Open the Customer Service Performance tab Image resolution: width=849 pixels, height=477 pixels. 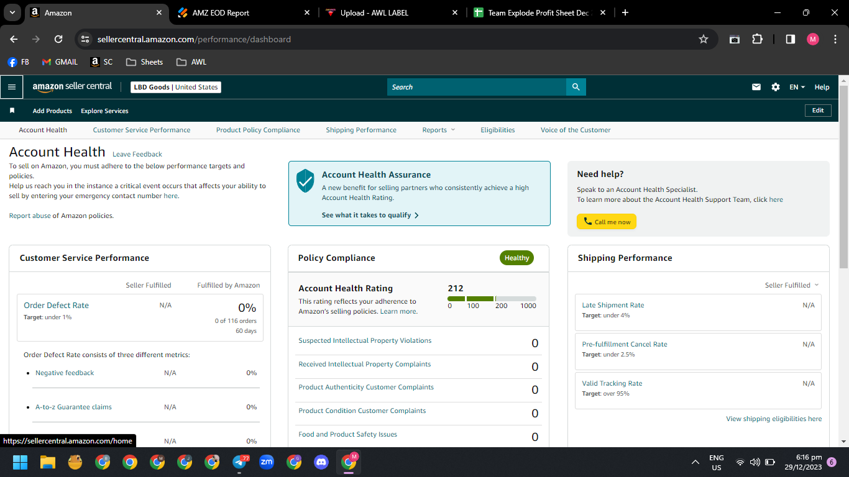(x=142, y=130)
